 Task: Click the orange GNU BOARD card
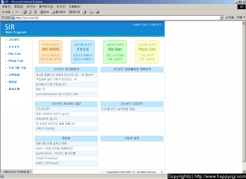[x=50, y=52]
